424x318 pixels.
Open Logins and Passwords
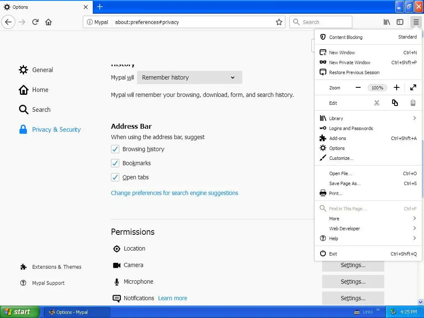[x=368, y=128]
